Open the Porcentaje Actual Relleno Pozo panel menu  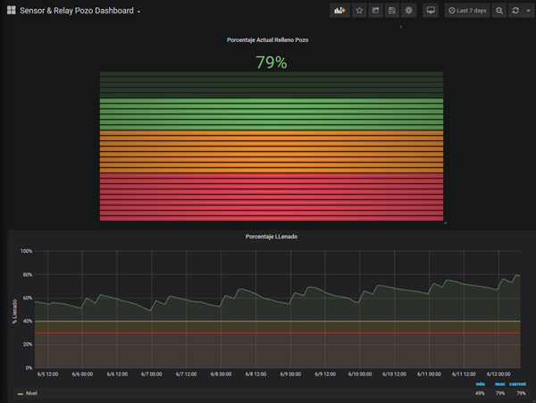click(271, 40)
